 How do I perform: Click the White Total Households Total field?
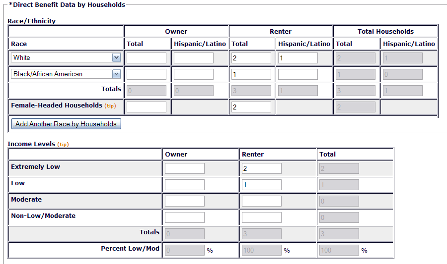pyautogui.click(x=356, y=58)
